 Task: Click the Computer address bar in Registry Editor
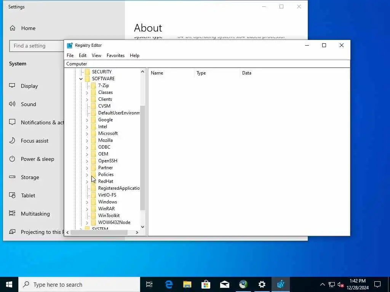click(207, 64)
